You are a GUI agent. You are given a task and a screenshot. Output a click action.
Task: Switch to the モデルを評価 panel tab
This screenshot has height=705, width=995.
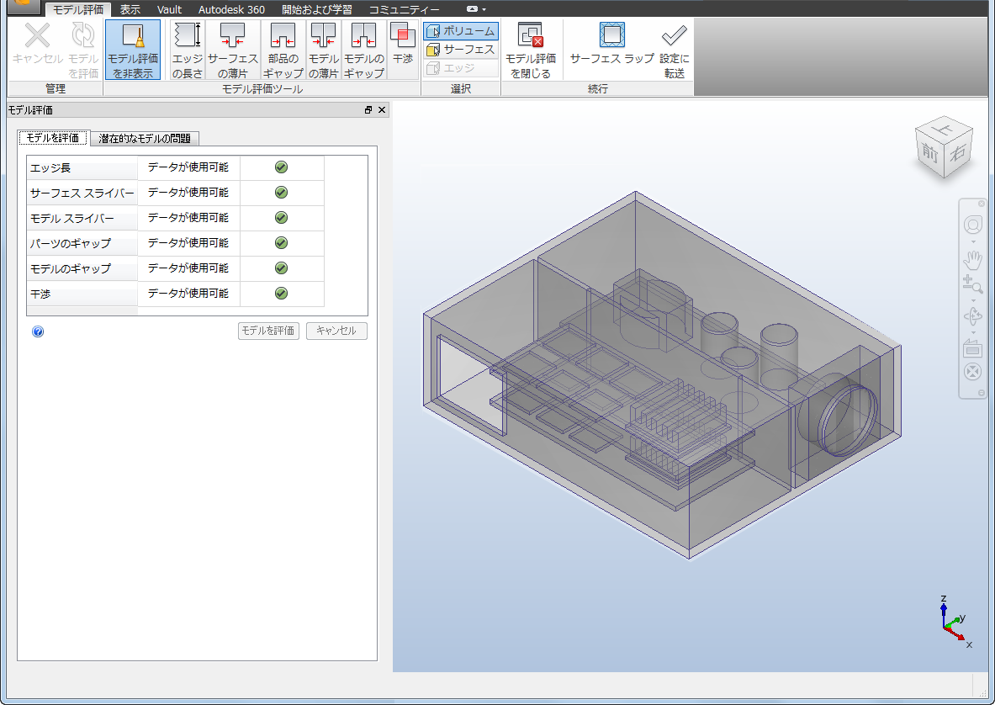click(x=53, y=138)
